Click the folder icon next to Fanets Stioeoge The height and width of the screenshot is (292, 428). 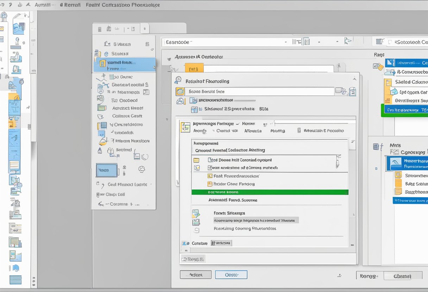(x=196, y=213)
